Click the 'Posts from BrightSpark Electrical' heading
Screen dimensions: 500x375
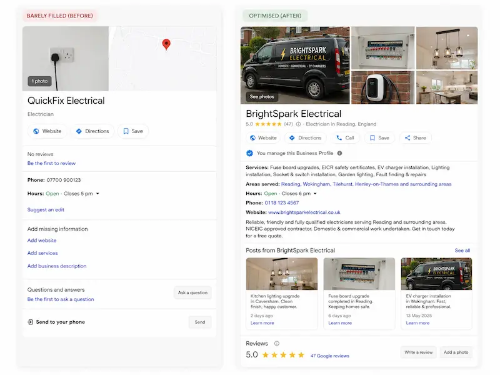click(x=290, y=251)
